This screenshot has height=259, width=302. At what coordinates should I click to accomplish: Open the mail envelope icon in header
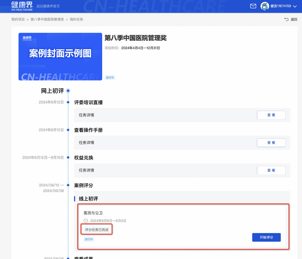pyautogui.click(x=253, y=6)
